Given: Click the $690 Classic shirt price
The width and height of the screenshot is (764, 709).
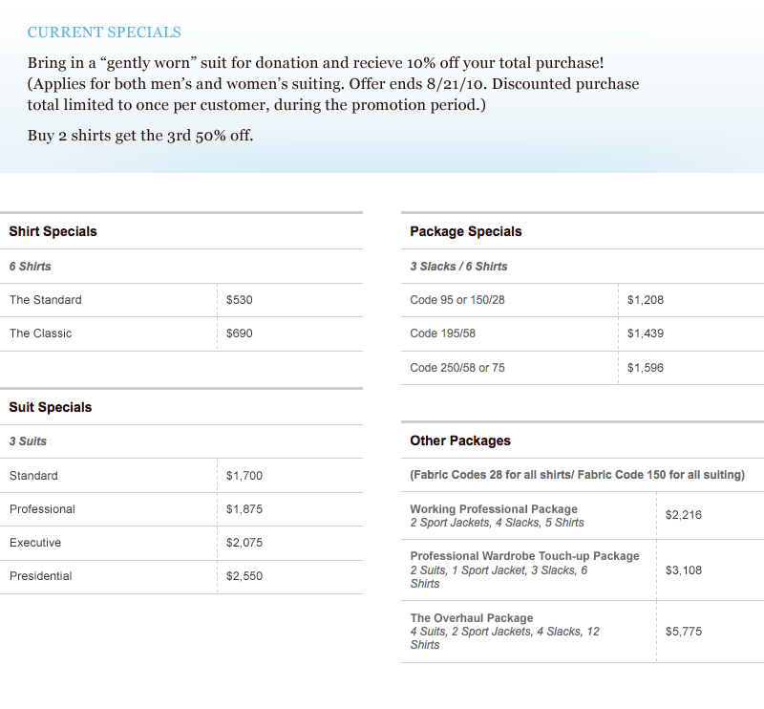Looking at the screenshot, I should pyautogui.click(x=240, y=333).
